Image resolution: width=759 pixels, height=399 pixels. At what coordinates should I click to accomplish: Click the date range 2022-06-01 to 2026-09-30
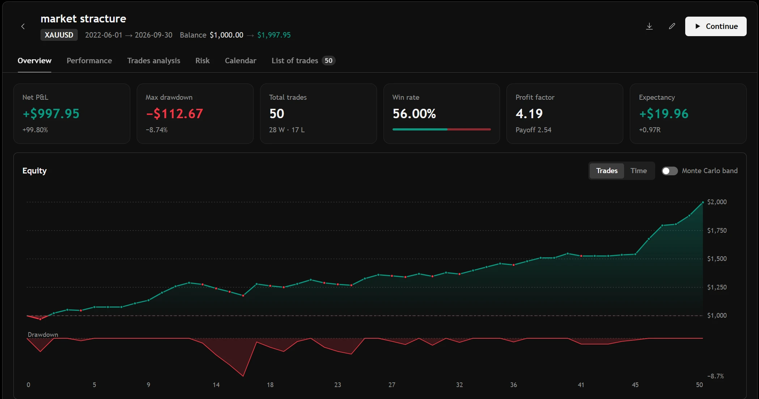click(x=129, y=35)
